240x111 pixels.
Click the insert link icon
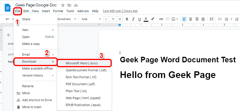click(161, 19)
